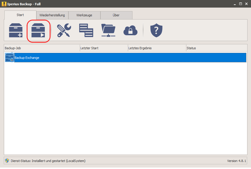Sort by the Backup-Job column header
The image size is (251, 169).
42,48
